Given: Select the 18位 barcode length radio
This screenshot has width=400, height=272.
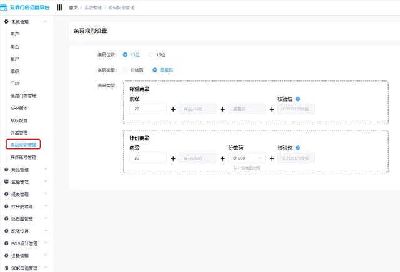Looking at the screenshot, I should 151,55.
